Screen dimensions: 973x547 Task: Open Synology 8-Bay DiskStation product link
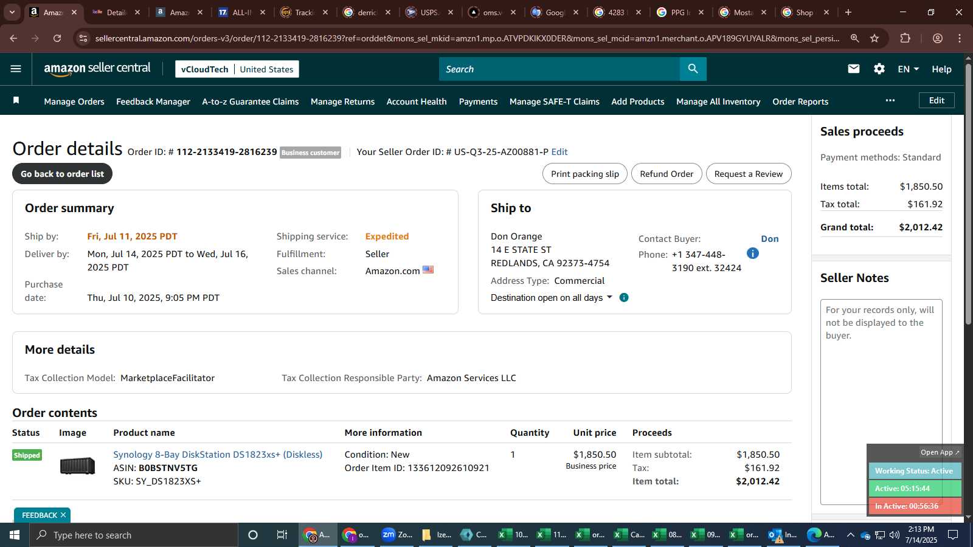coord(218,455)
